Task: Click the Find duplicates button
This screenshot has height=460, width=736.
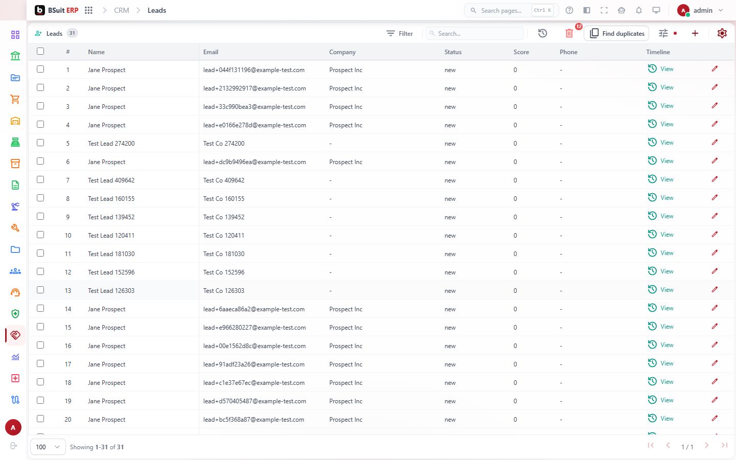Action: click(x=616, y=33)
